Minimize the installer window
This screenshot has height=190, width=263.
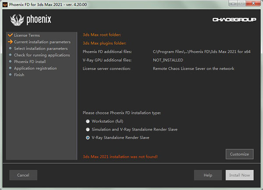(233, 3)
